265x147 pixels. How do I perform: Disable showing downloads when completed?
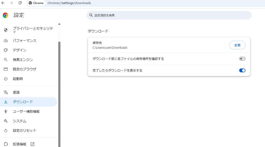point(242,70)
